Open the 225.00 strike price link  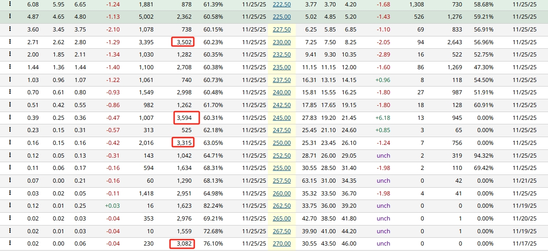tap(282, 17)
